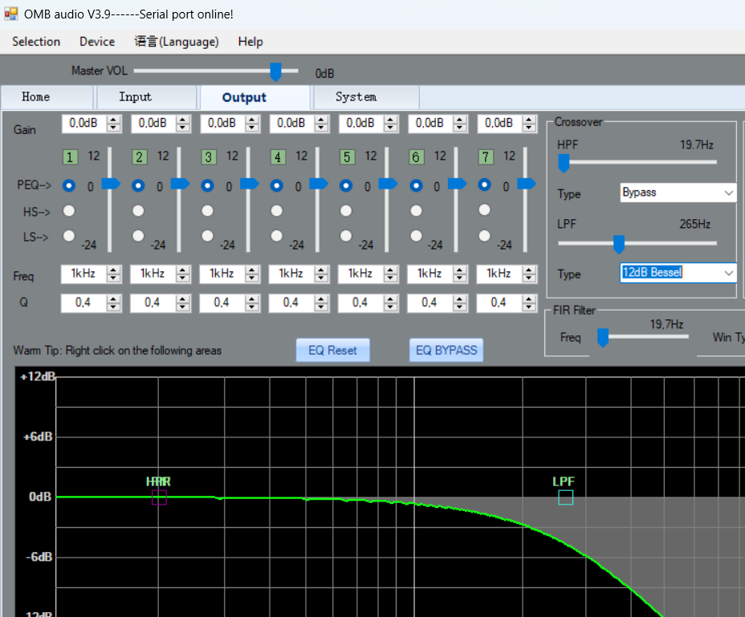Screen dimensions: 745x617
Task: Select band 5 green number button
Action: [348, 157]
